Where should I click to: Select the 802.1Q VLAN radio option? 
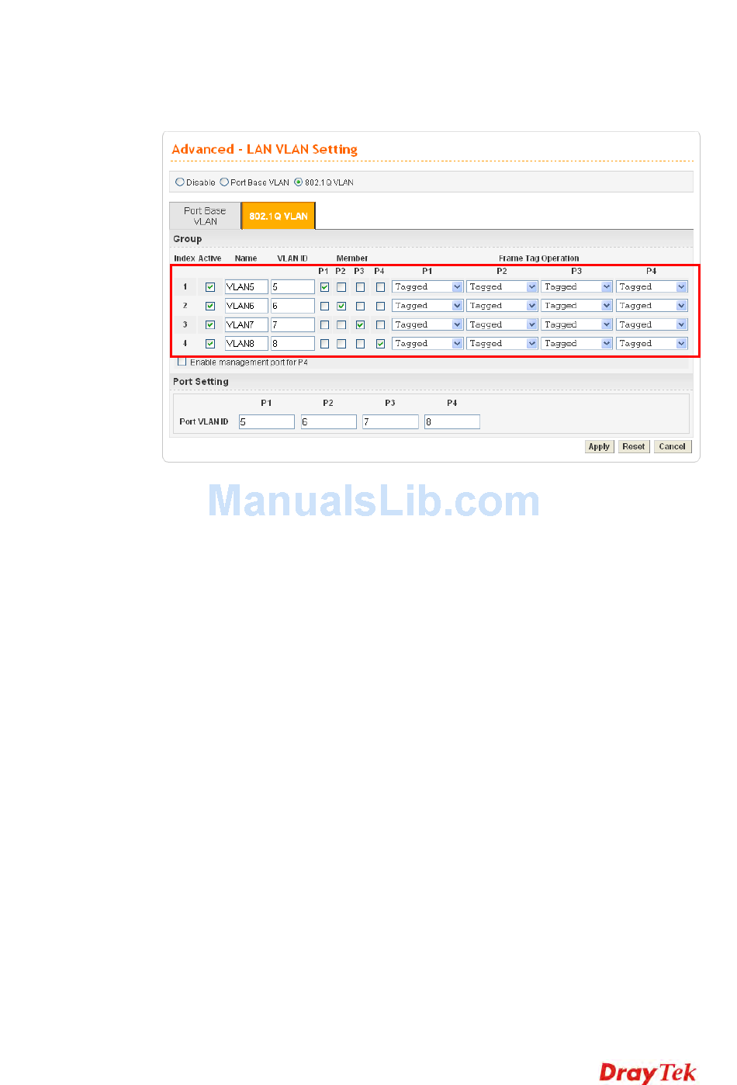point(299,182)
